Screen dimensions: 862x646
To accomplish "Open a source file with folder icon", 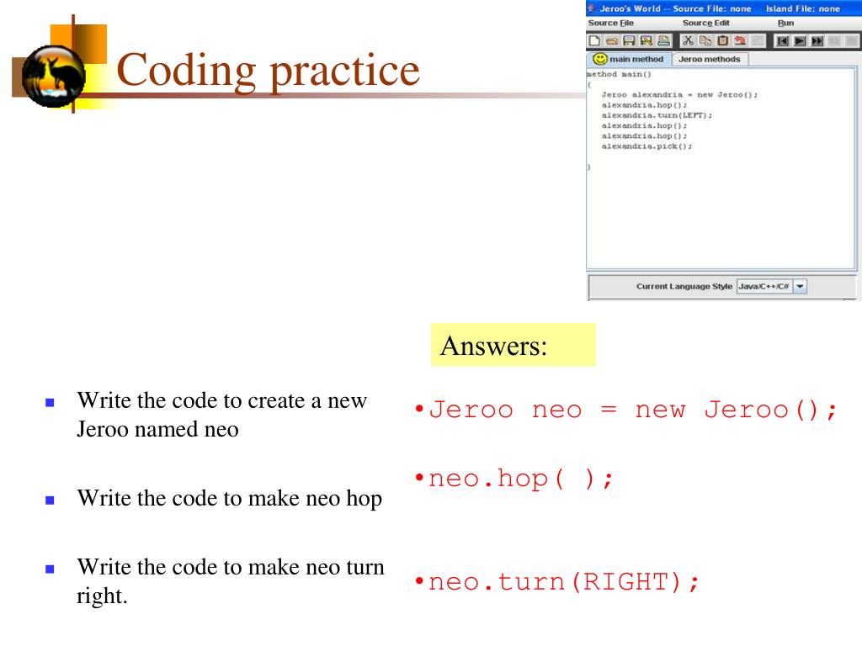I will coord(612,40).
